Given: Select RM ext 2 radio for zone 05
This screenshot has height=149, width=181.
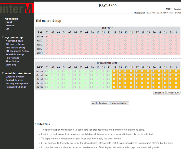Looking at the screenshot, I should point(69,44).
